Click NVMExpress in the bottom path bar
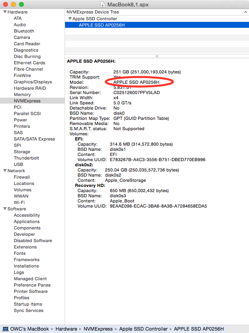Image resolution: width=249 pixels, height=333 pixels. (98, 329)
